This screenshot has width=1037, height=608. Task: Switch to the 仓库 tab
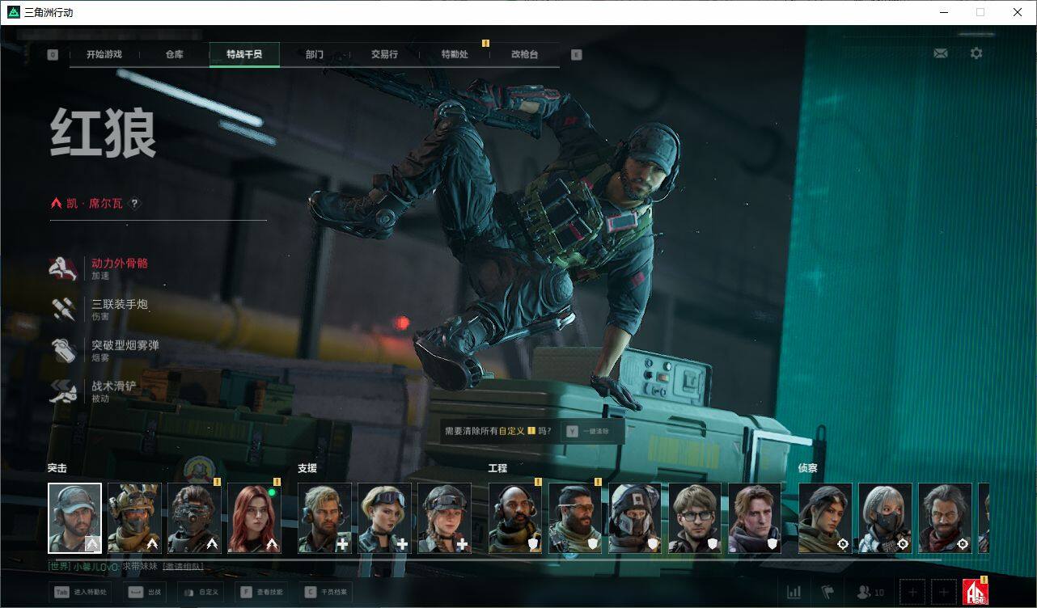[174, 54]
